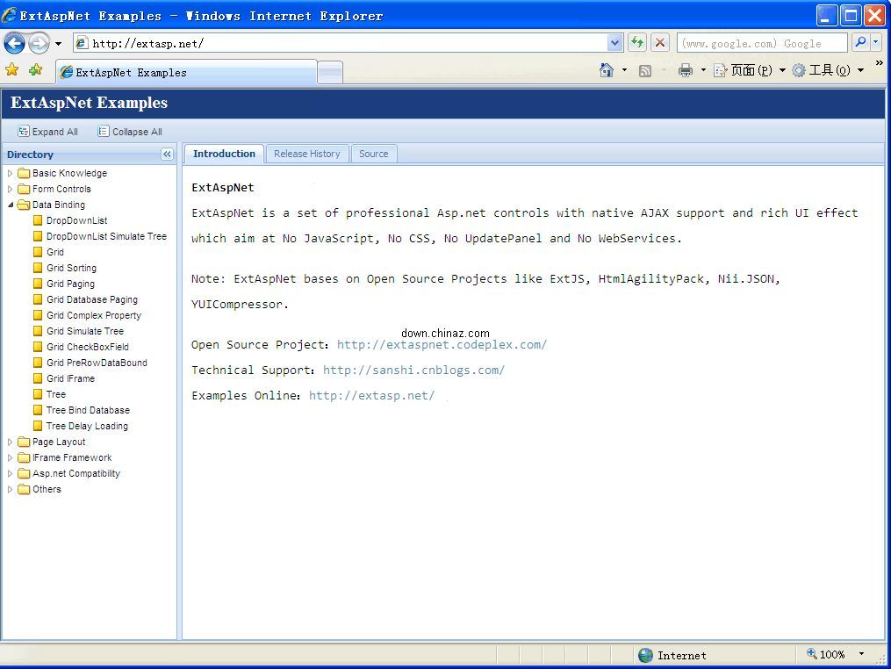Switch to the Source tab
Screen dimensions: 891x669
click(373, 154)
